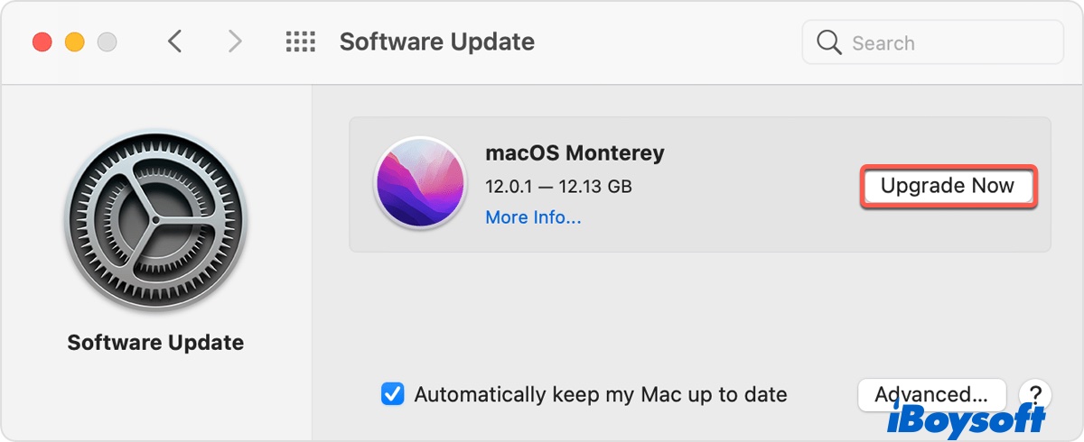This screenshot has height=442, width=1084.
Task: Click the 12.0.1 — 12.13 GB version text
Action: click(558, 187)
